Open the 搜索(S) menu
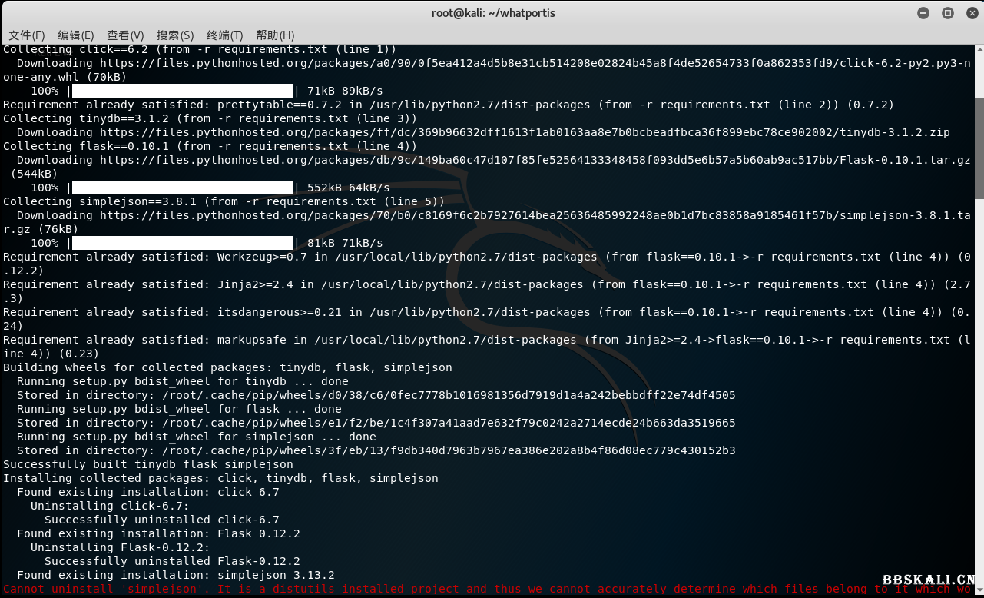This screenshot has width=984, height=598. click(x=175, y=35)
